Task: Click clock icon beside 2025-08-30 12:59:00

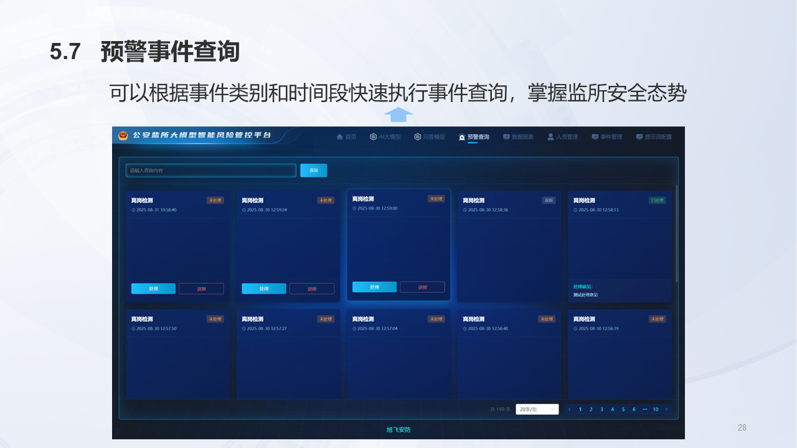Action: (x=354, y=208)
